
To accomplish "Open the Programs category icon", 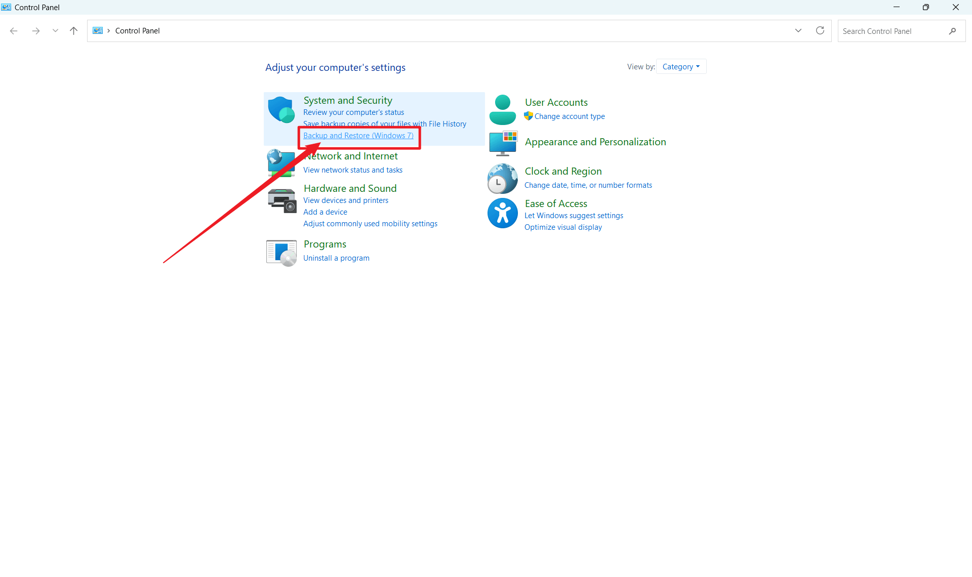I will [x=281, y=252].
